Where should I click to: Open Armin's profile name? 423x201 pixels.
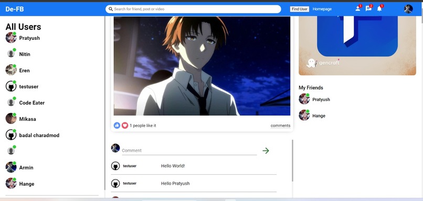pyautogui.click(x=26, y=167)
